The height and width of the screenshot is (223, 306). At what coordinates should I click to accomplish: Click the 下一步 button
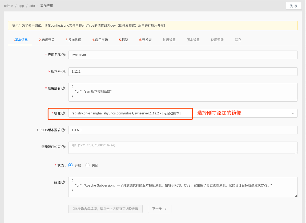160,209
